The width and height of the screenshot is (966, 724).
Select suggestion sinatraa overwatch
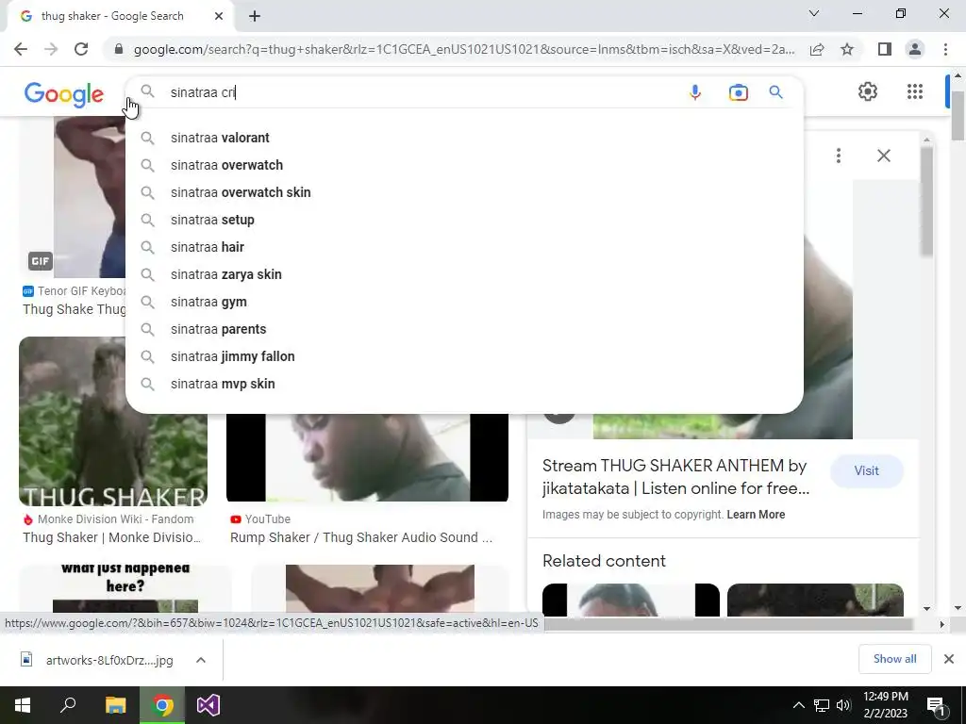[x=464, y=165]
